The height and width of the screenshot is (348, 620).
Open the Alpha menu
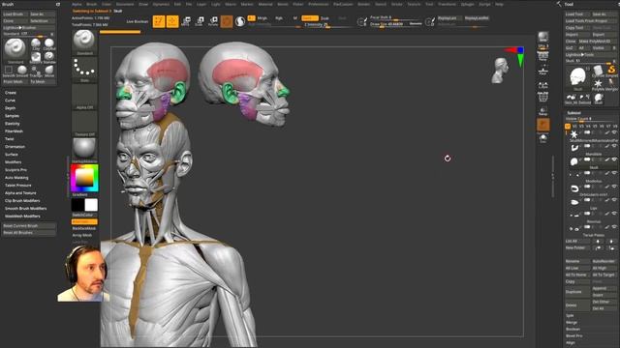(77, 4)
